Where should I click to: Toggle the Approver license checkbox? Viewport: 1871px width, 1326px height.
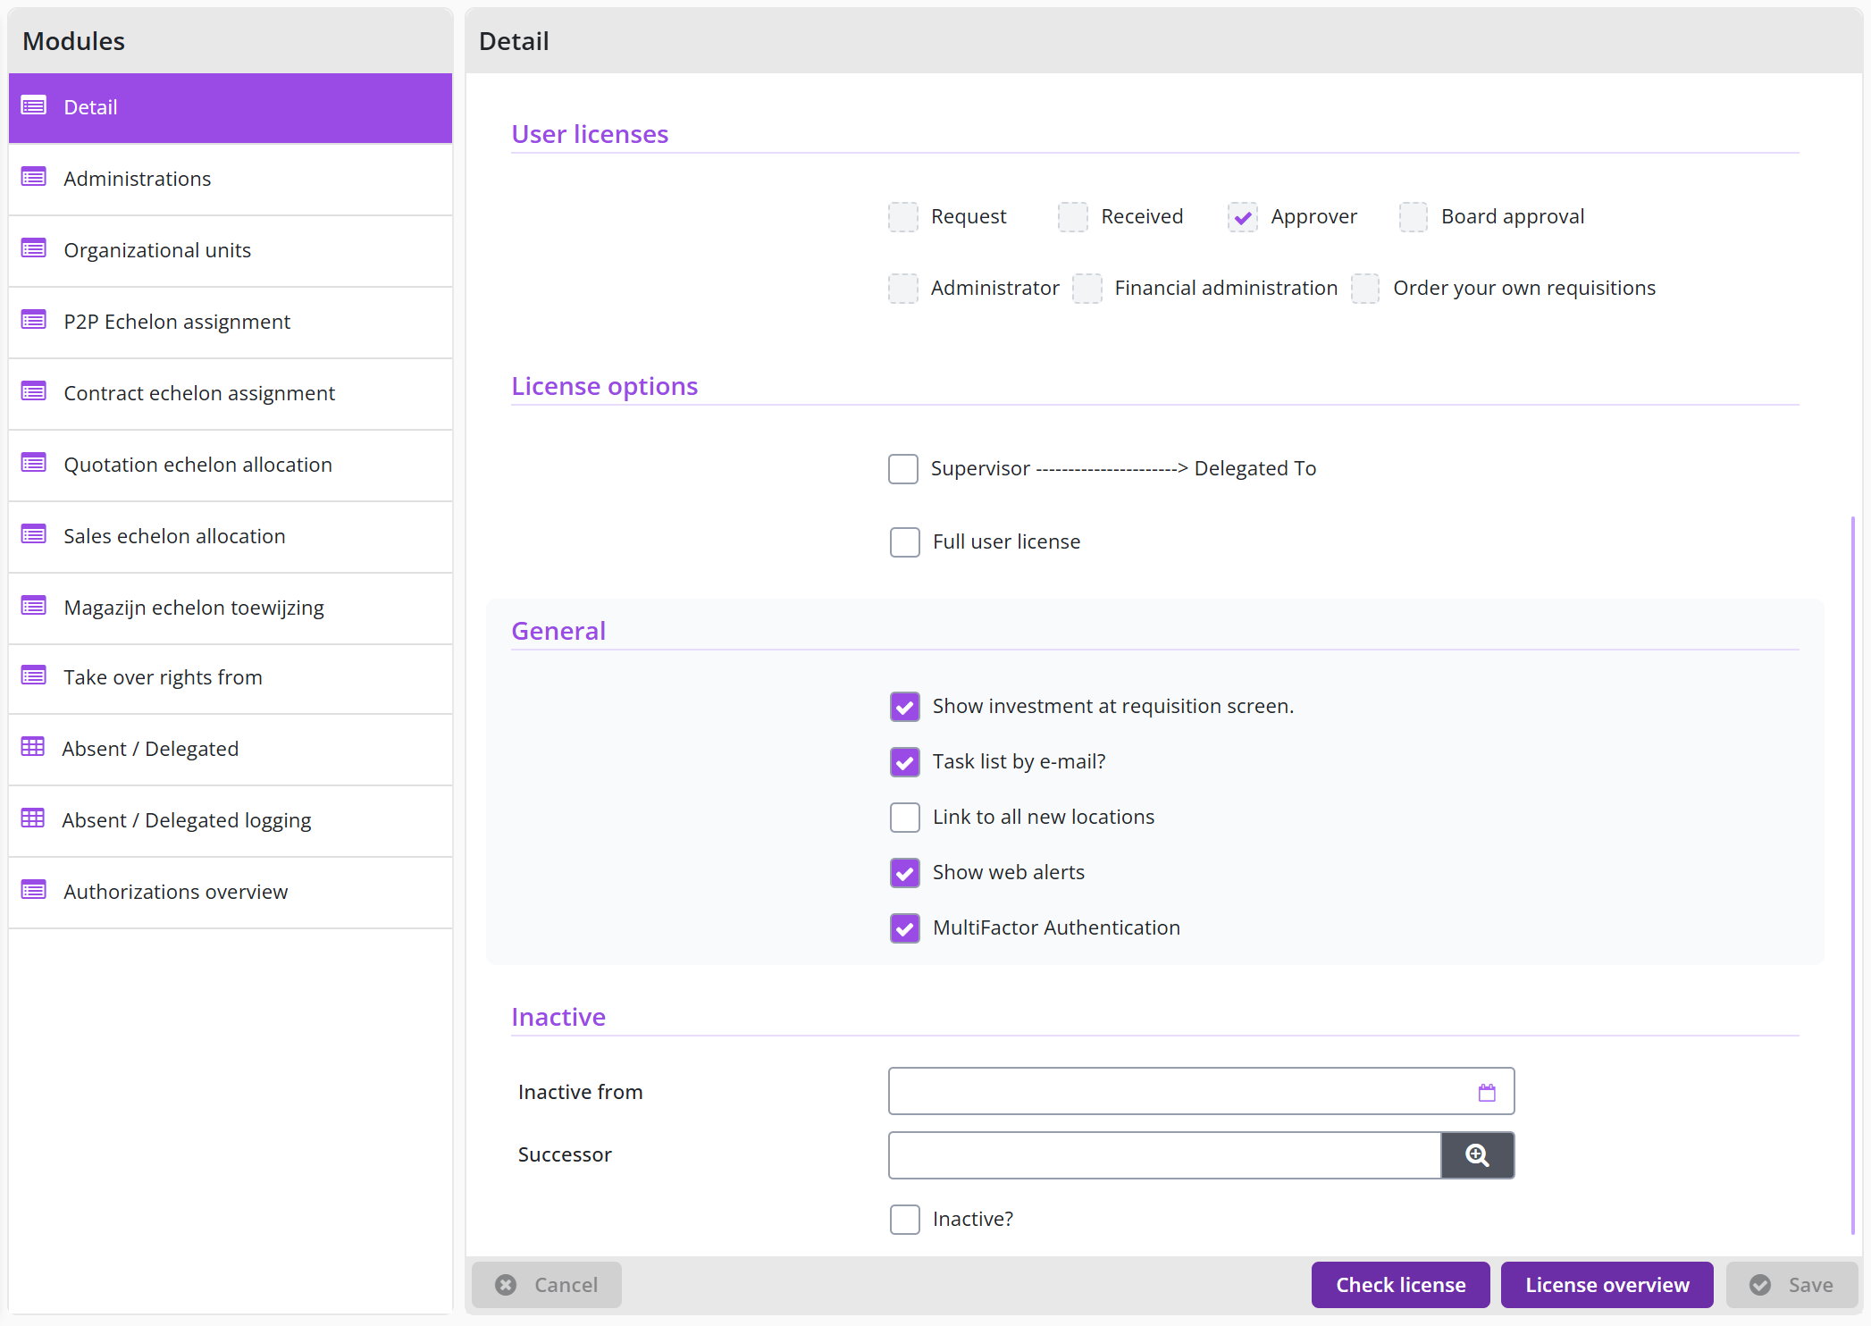1243,217
